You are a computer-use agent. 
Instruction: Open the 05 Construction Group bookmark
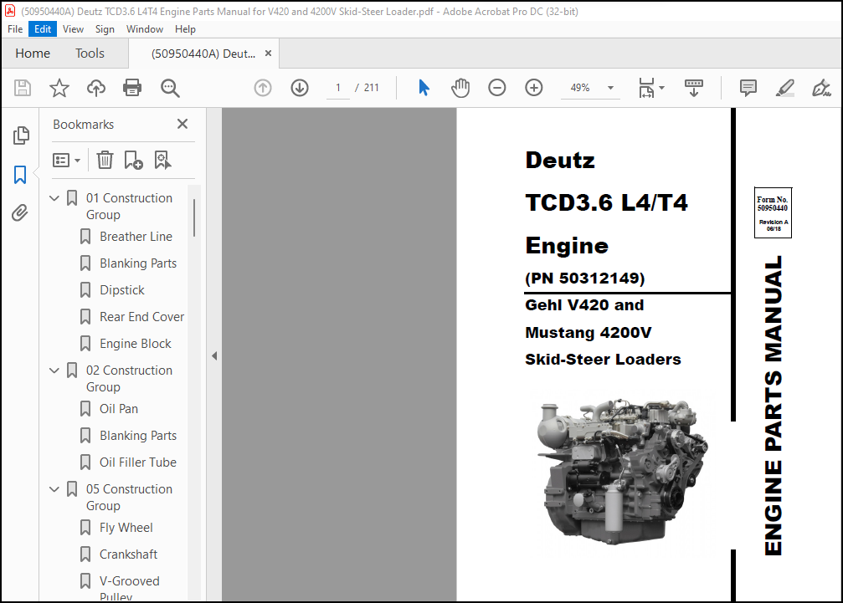pos(129,498)
